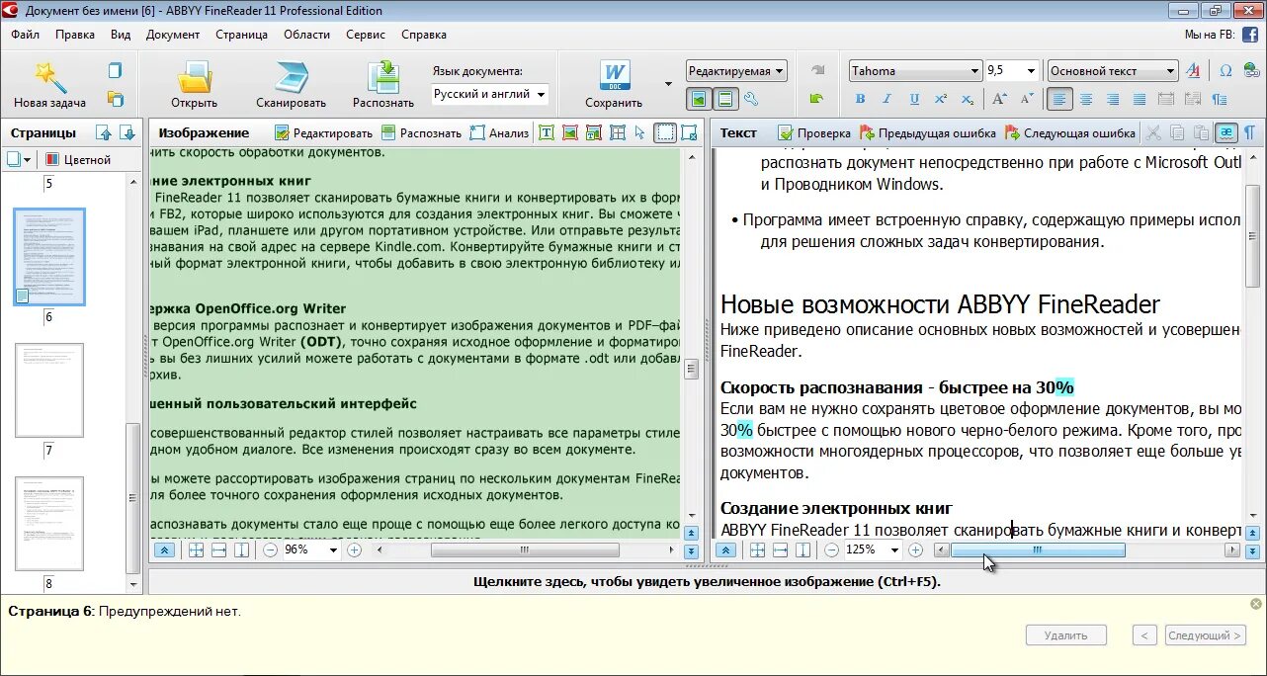
Task: Open the Язык документа language dropdown
Action: [490, 94]
